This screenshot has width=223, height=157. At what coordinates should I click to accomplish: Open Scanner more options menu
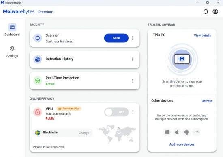pyautogui.click(x=133, y=38)
